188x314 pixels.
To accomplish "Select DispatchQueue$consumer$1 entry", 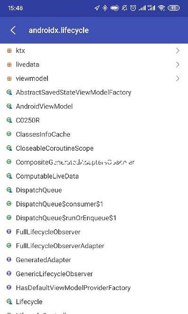I will 94,204.
